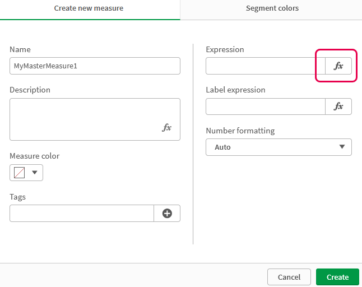Viewport: 362px width, 287px height.
Task: Open expression editor in Description box
Action: click(x=166, y=128)
